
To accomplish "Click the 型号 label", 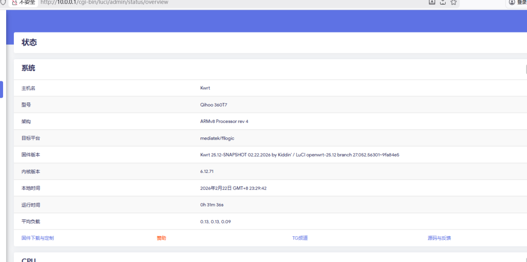I will 26,105.
